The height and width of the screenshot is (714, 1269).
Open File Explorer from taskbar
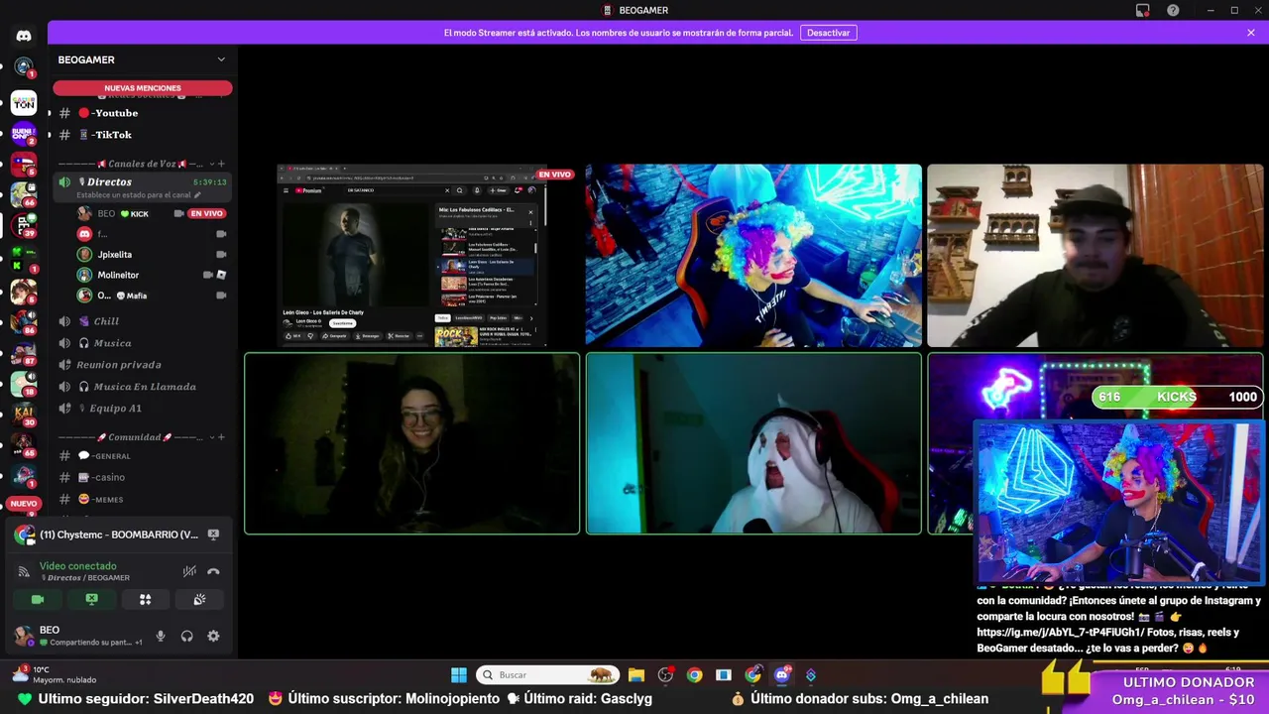click(636, 675)
